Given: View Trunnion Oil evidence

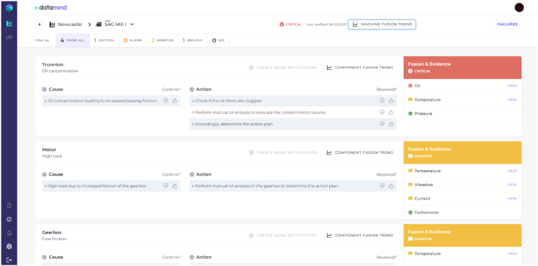Looking at the screenshot, I should (x=512, y=85).
